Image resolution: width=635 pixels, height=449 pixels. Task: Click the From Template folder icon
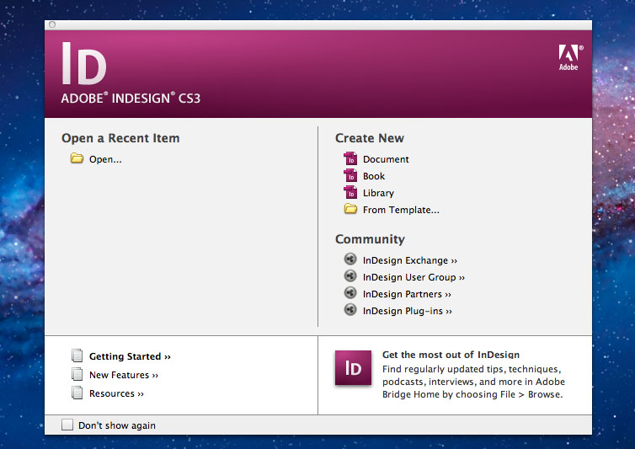pyautogui.click(x=350, y=210)
